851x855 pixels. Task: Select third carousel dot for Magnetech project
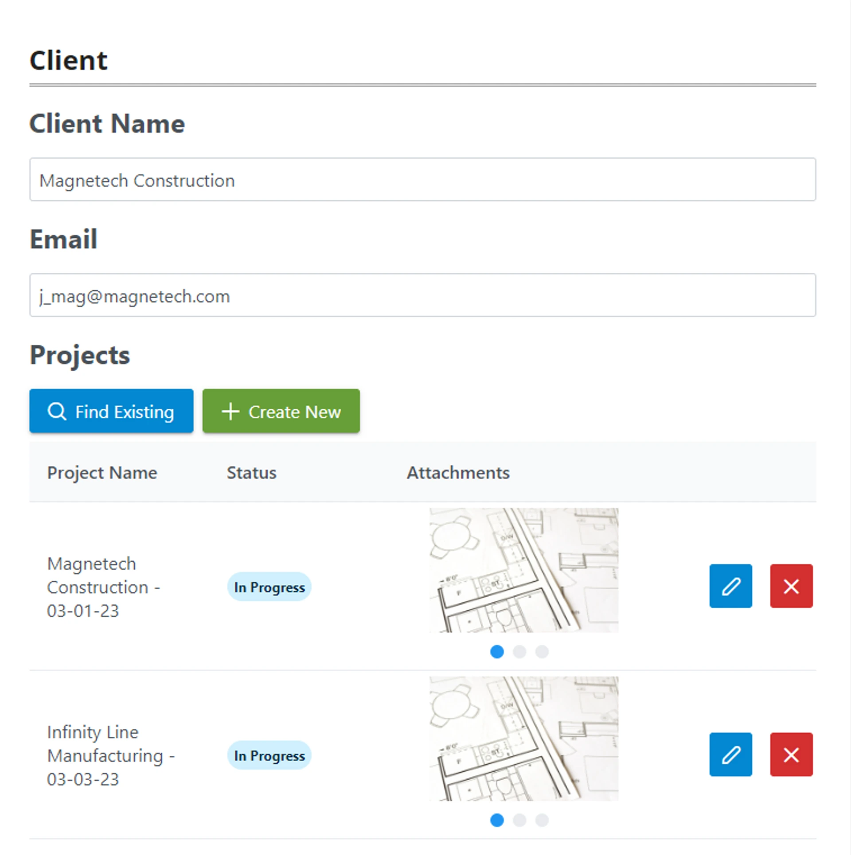(542, 652)
